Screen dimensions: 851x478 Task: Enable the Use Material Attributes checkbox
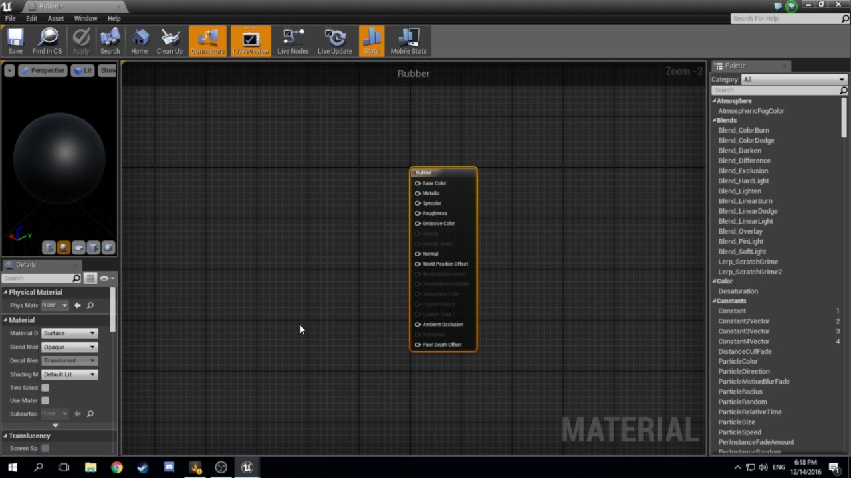[45, 401]
